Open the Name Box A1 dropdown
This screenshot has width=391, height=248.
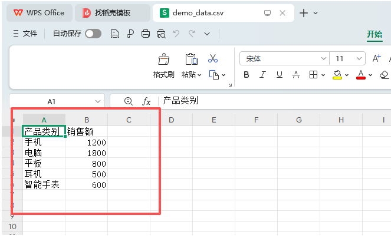point(98,101)
